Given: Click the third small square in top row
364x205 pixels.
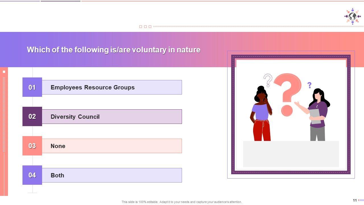Looking at the screenshot, I should coord(150,27).
